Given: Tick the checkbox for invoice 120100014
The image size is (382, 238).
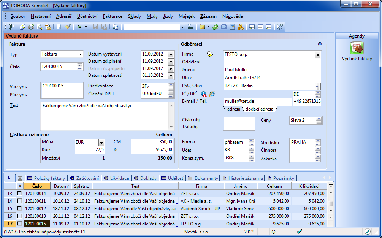Looking at the screenshot, I should [x=19, y=194].
